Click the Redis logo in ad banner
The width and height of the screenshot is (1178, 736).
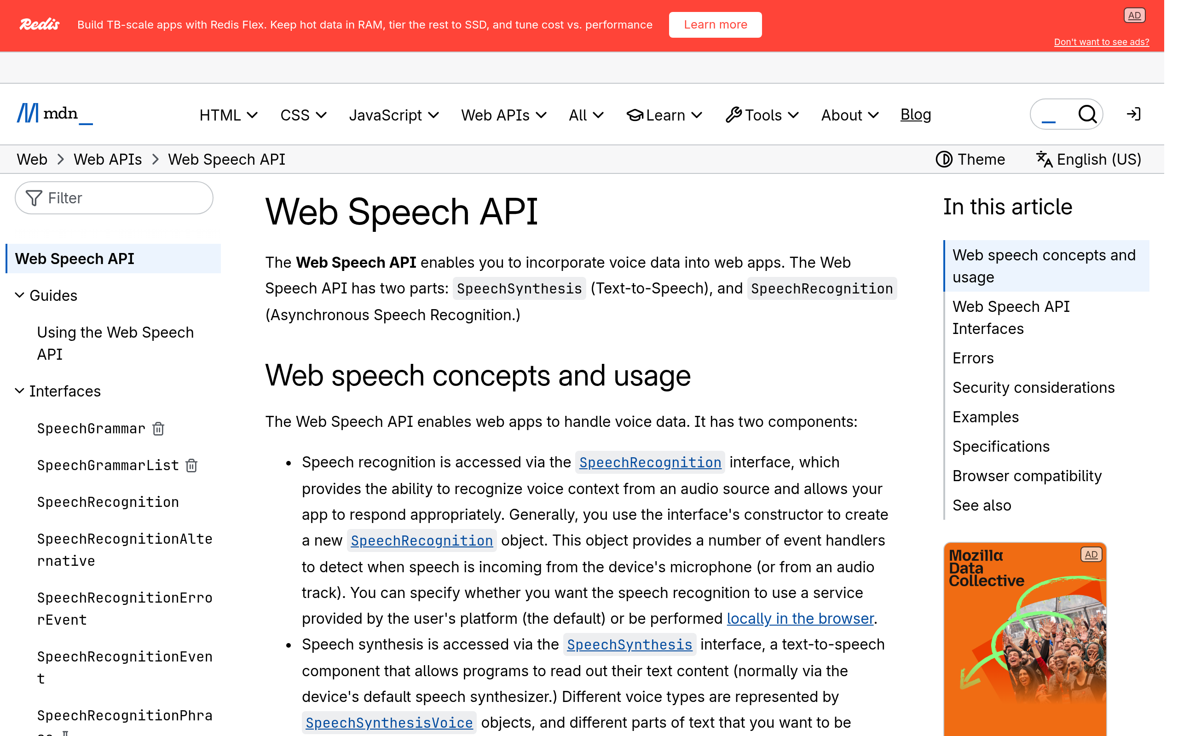tap(40, 24)
